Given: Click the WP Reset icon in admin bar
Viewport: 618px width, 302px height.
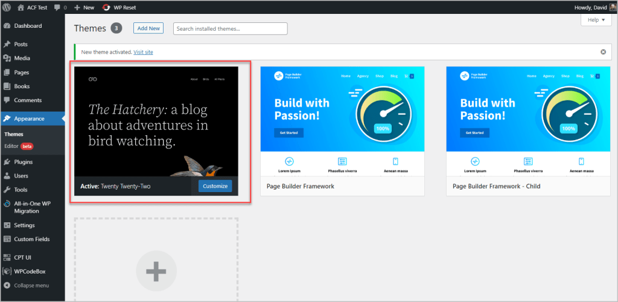Looking at the screenshot, I should 106,7.
